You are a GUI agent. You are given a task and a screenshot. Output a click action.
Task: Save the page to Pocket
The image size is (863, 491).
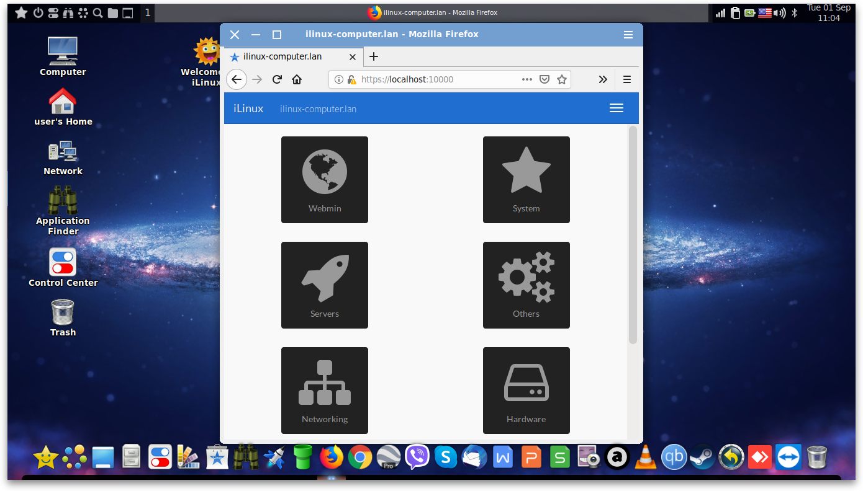click(544, 79)
